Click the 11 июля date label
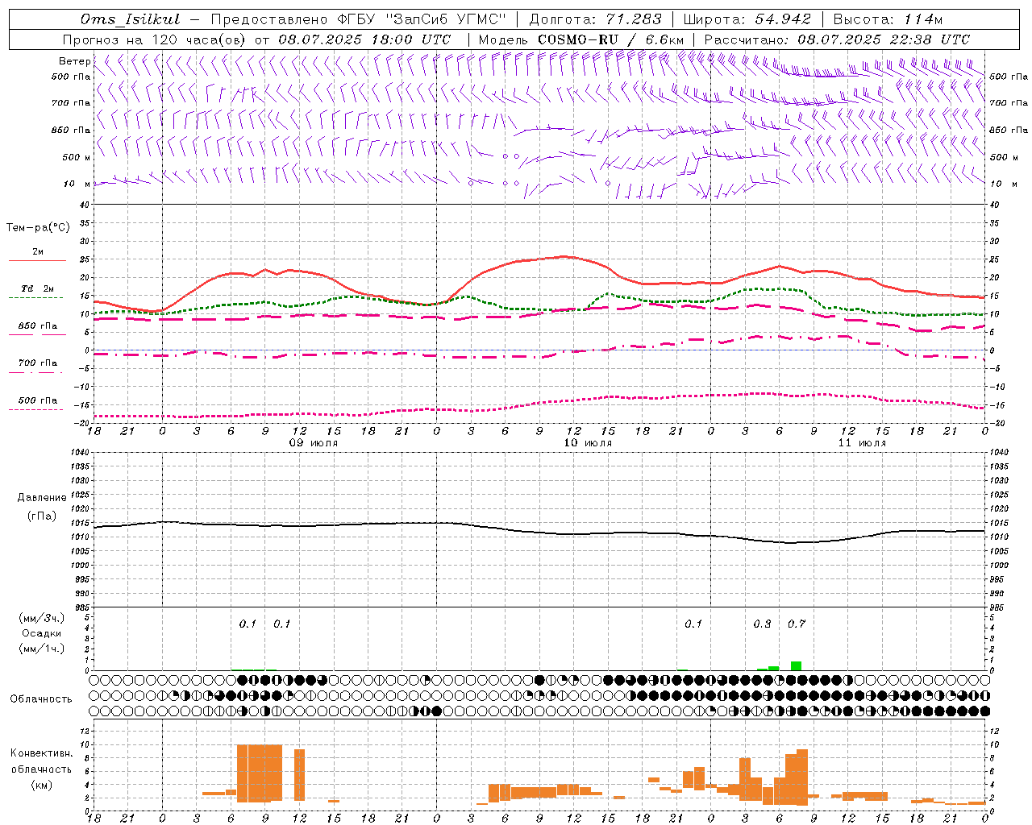This screenshot has height=825, width=1032. 862,443
